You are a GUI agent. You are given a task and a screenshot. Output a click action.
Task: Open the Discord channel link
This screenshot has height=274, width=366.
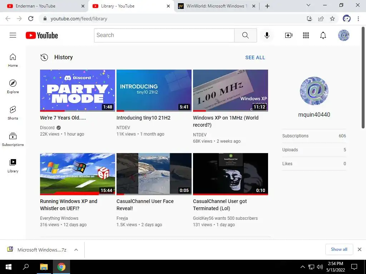point(47,128)
